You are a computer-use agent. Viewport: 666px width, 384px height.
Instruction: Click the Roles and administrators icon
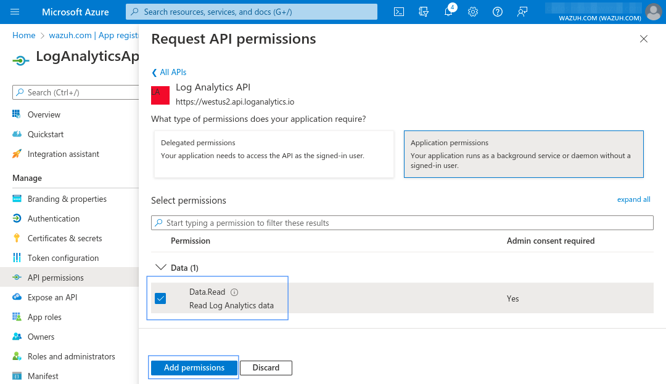pos(17,356)
